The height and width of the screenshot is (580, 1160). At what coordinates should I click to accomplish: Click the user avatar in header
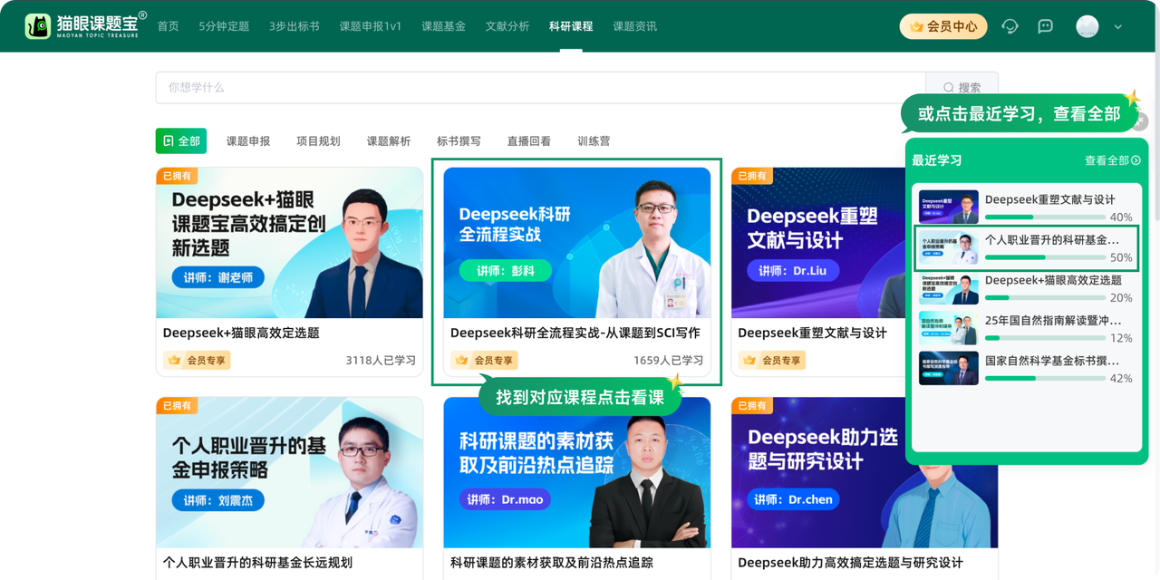(1087, 26)
